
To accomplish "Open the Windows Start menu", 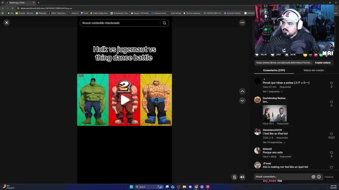I will (x=131, y=187).
